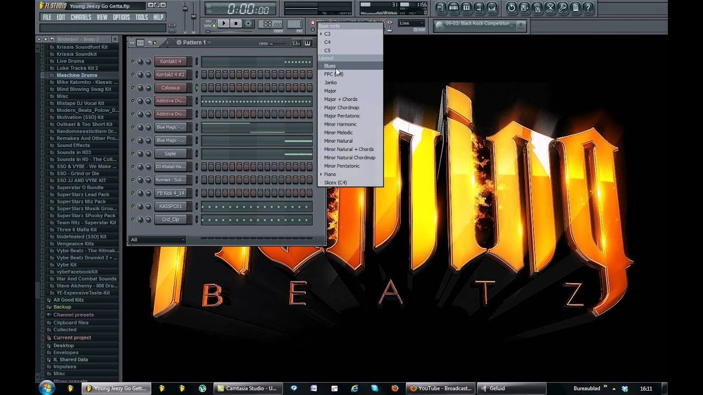This screenshot has height=395, width=703.
Task: Expand the Backup browser folder
Action: click(62, 307)
